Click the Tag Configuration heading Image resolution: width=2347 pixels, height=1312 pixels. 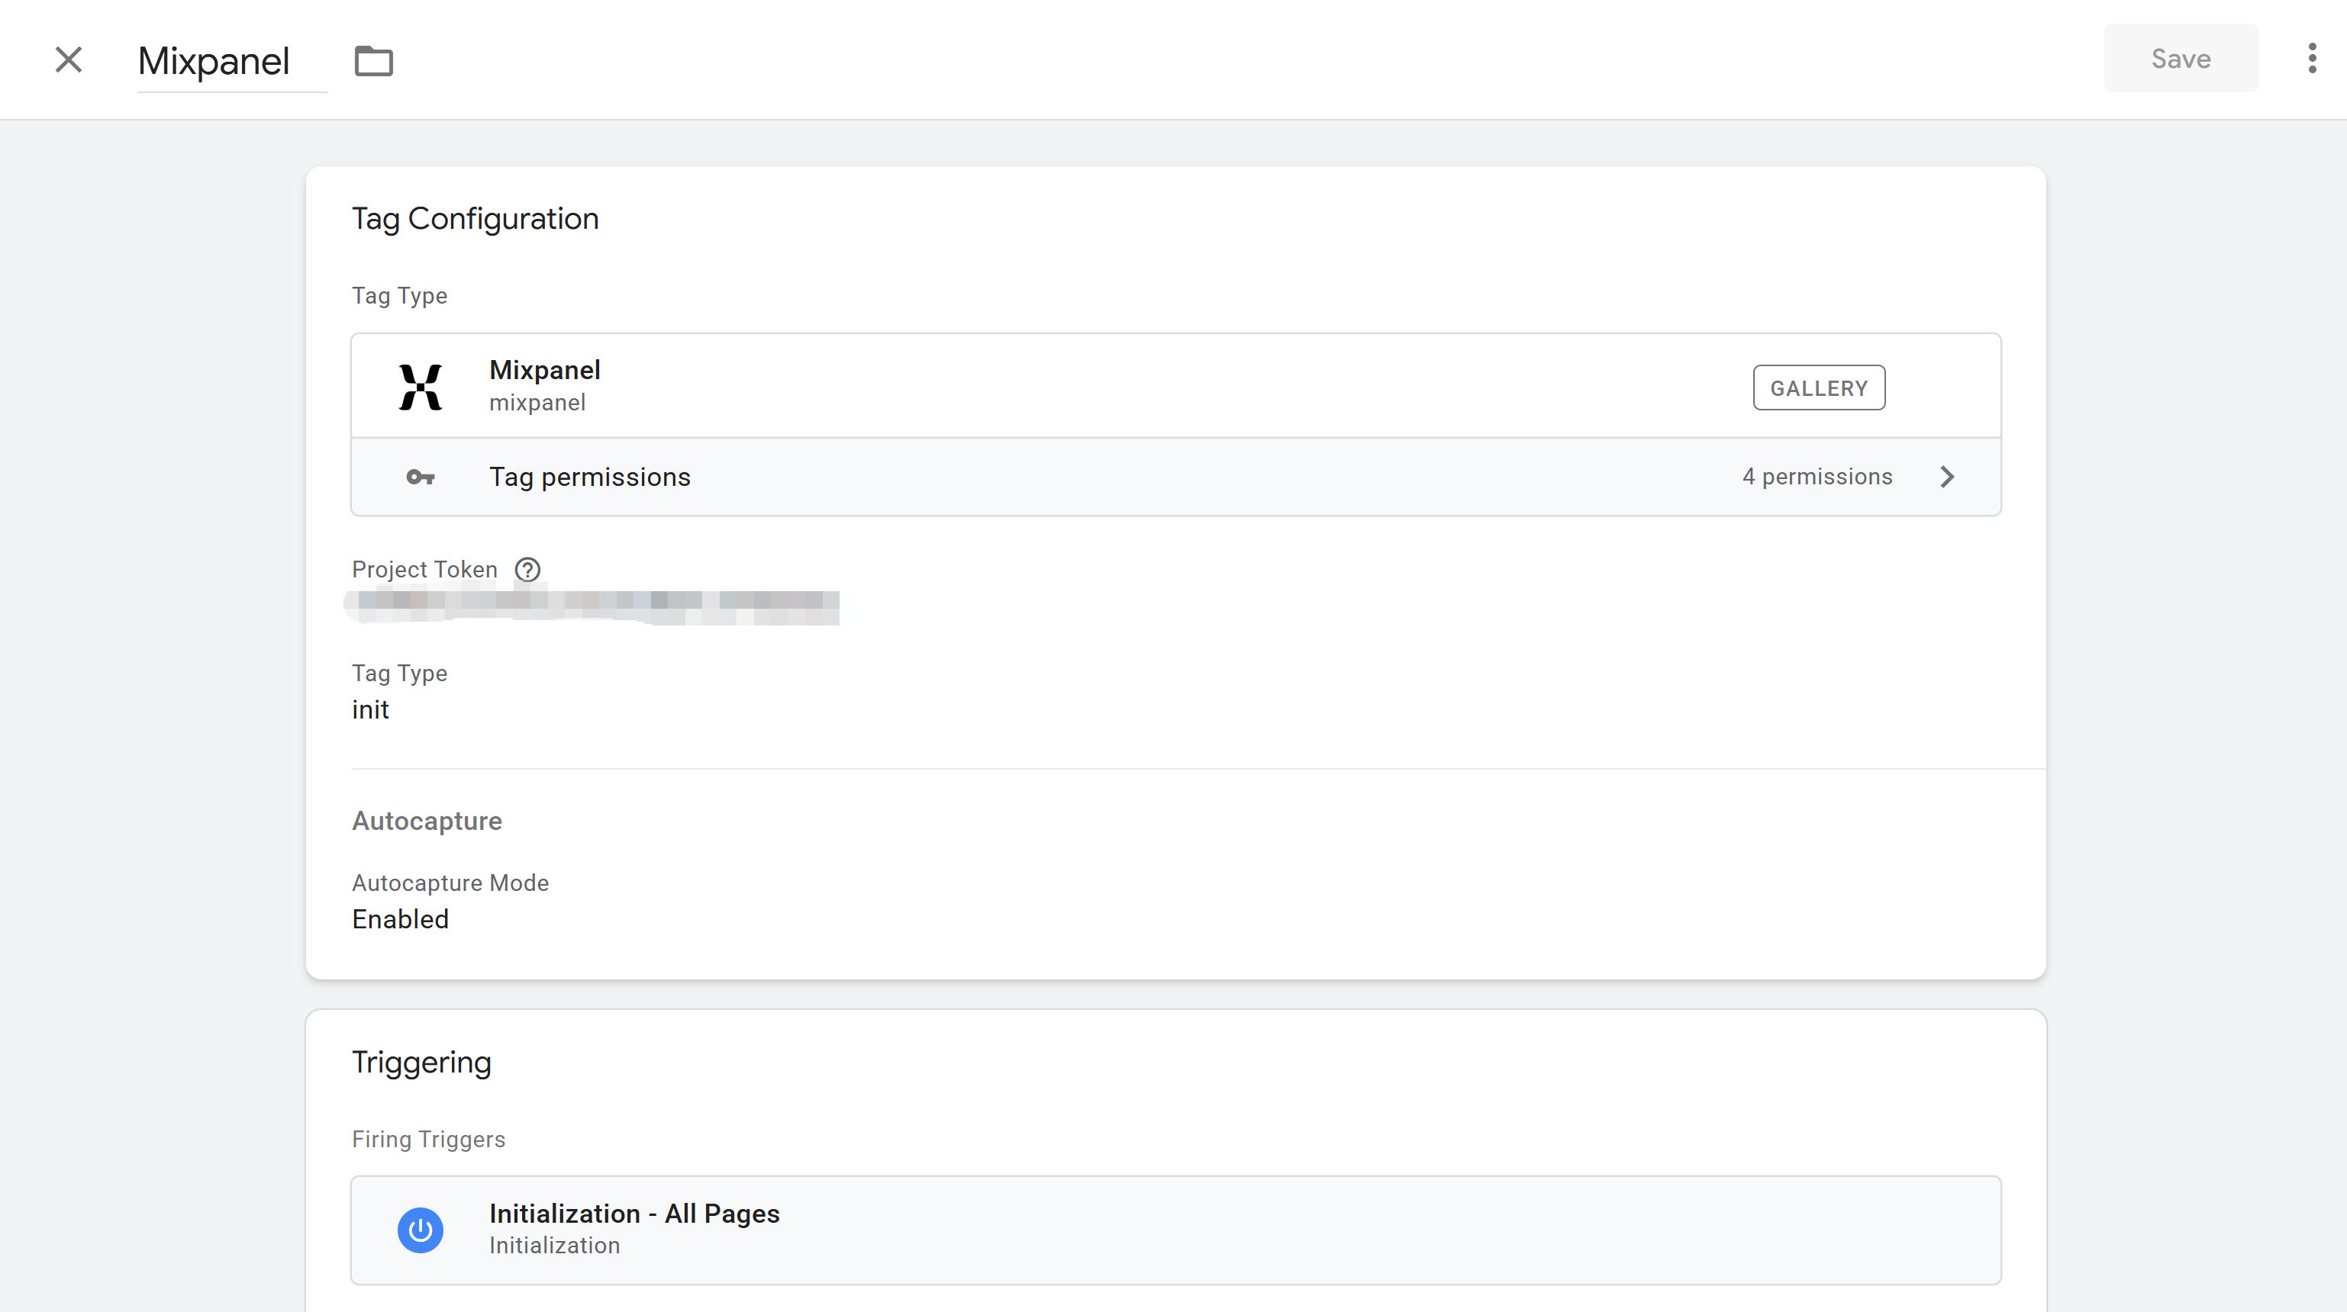(x=476, y=218)
